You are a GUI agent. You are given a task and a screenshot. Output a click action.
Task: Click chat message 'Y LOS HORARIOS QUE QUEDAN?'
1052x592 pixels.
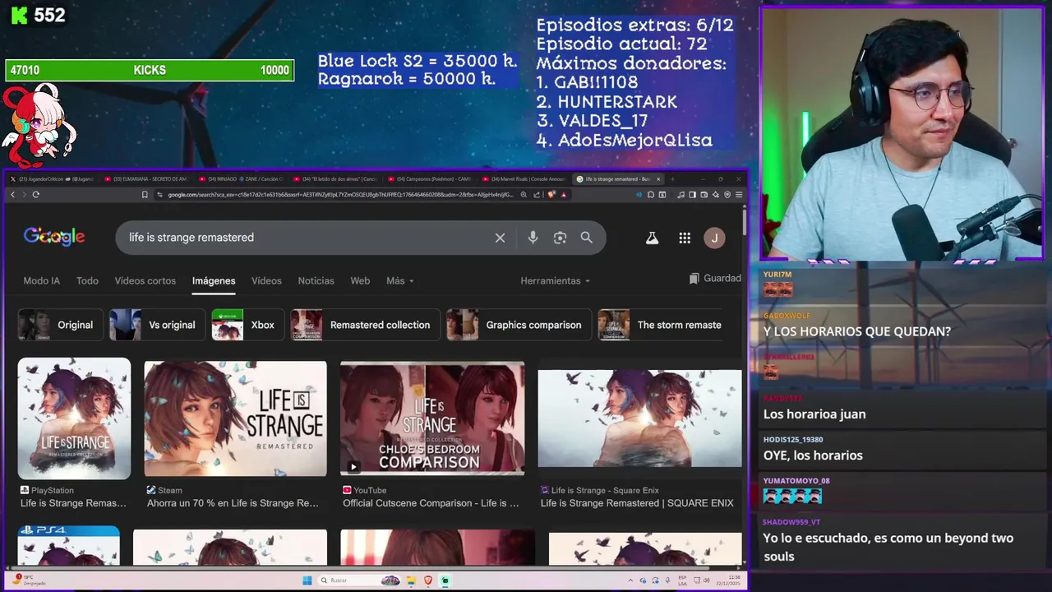pos(857,331)
